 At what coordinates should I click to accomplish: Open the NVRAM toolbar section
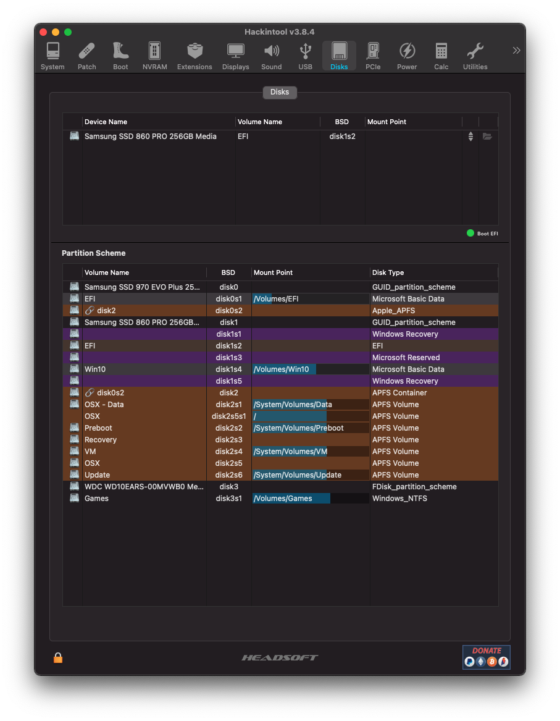[154, 56]
